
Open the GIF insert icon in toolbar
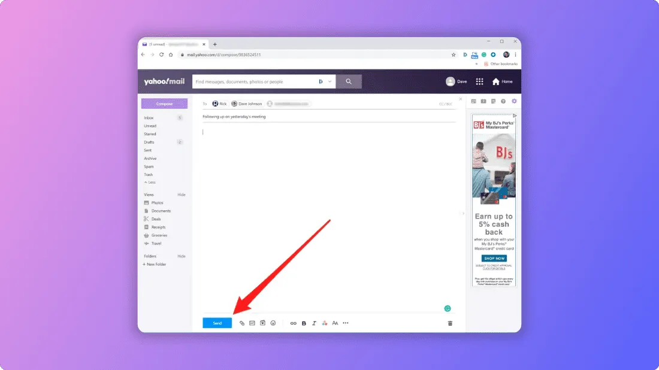pyautogui.click(x=252, y=323)
